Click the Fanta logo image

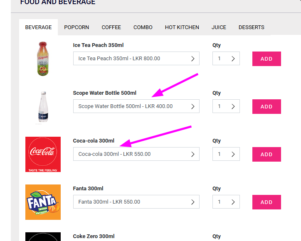pos(43,202)
